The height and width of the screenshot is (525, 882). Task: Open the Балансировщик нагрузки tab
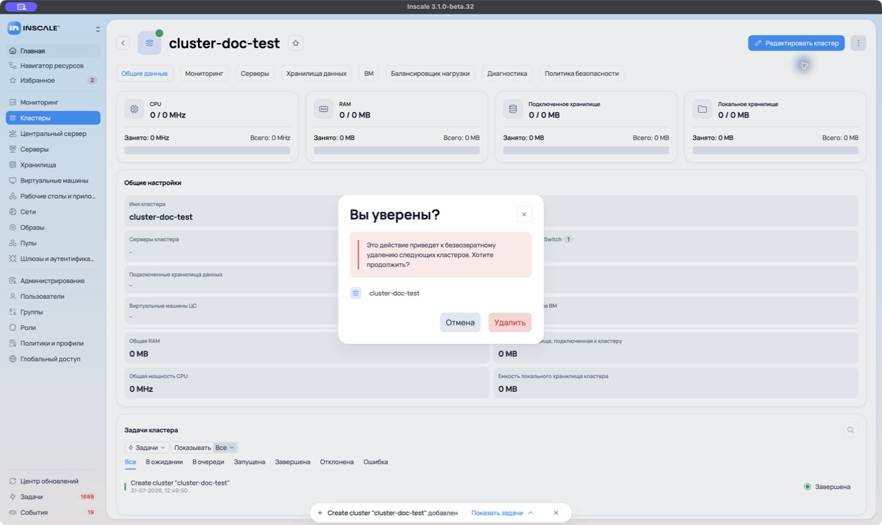pos(430,73)
